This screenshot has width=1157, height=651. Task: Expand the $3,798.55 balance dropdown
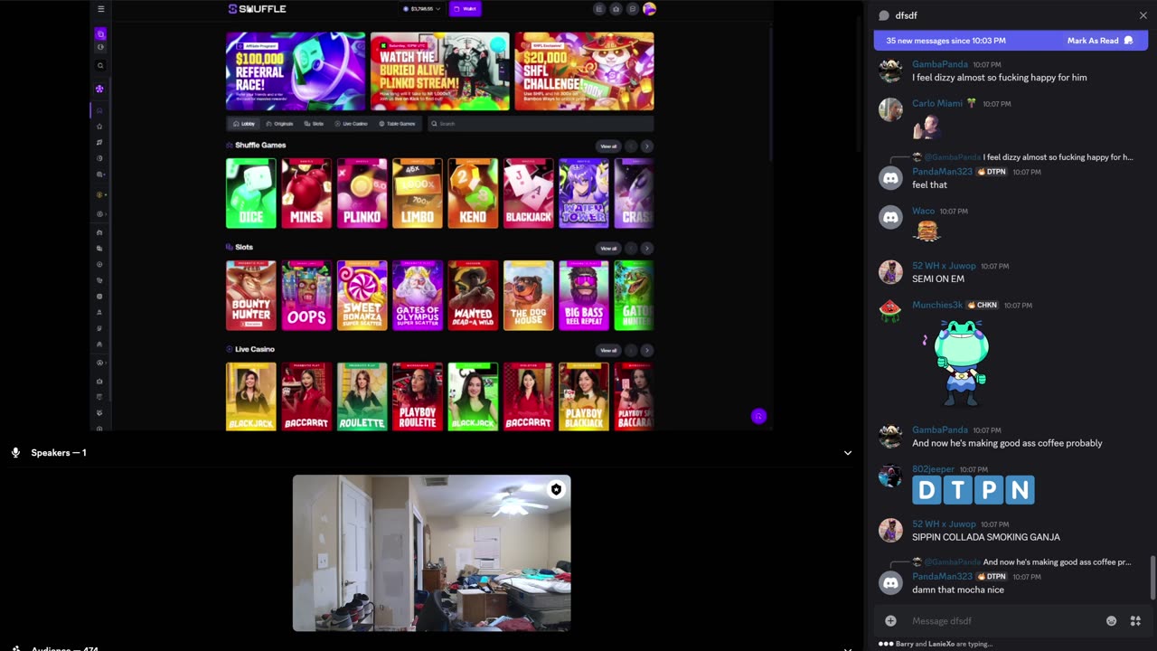click(x=421, y=9)
